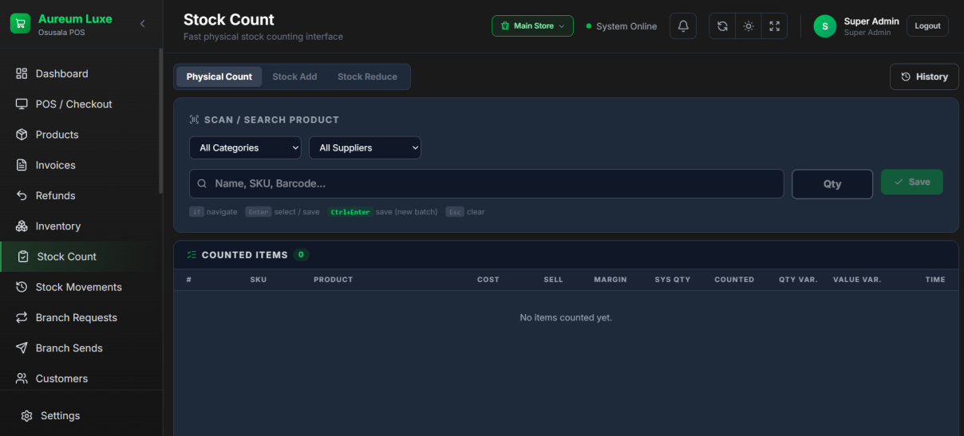Click the TIME column header
The height and width of the screenshot is (436, 964).
click(x=935, y=280)
